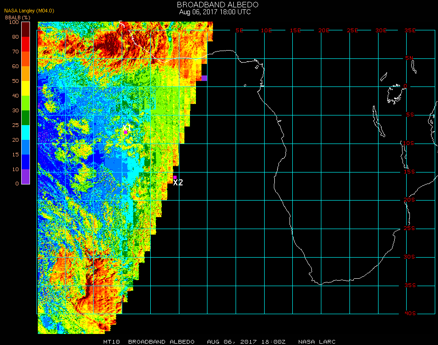Click the 15S latitude label
Image resolution: width=438 pixels, height=345 pixels.
click(x=410, y=172)
